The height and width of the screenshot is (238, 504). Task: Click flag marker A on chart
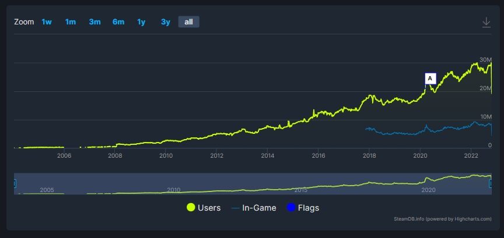click(x=430, y=79)
